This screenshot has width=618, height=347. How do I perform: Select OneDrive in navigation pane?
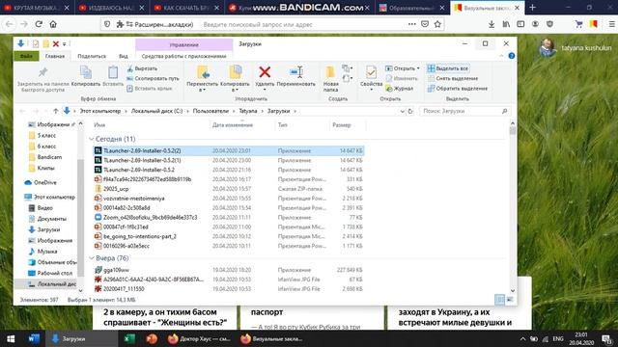pos(45,182)
